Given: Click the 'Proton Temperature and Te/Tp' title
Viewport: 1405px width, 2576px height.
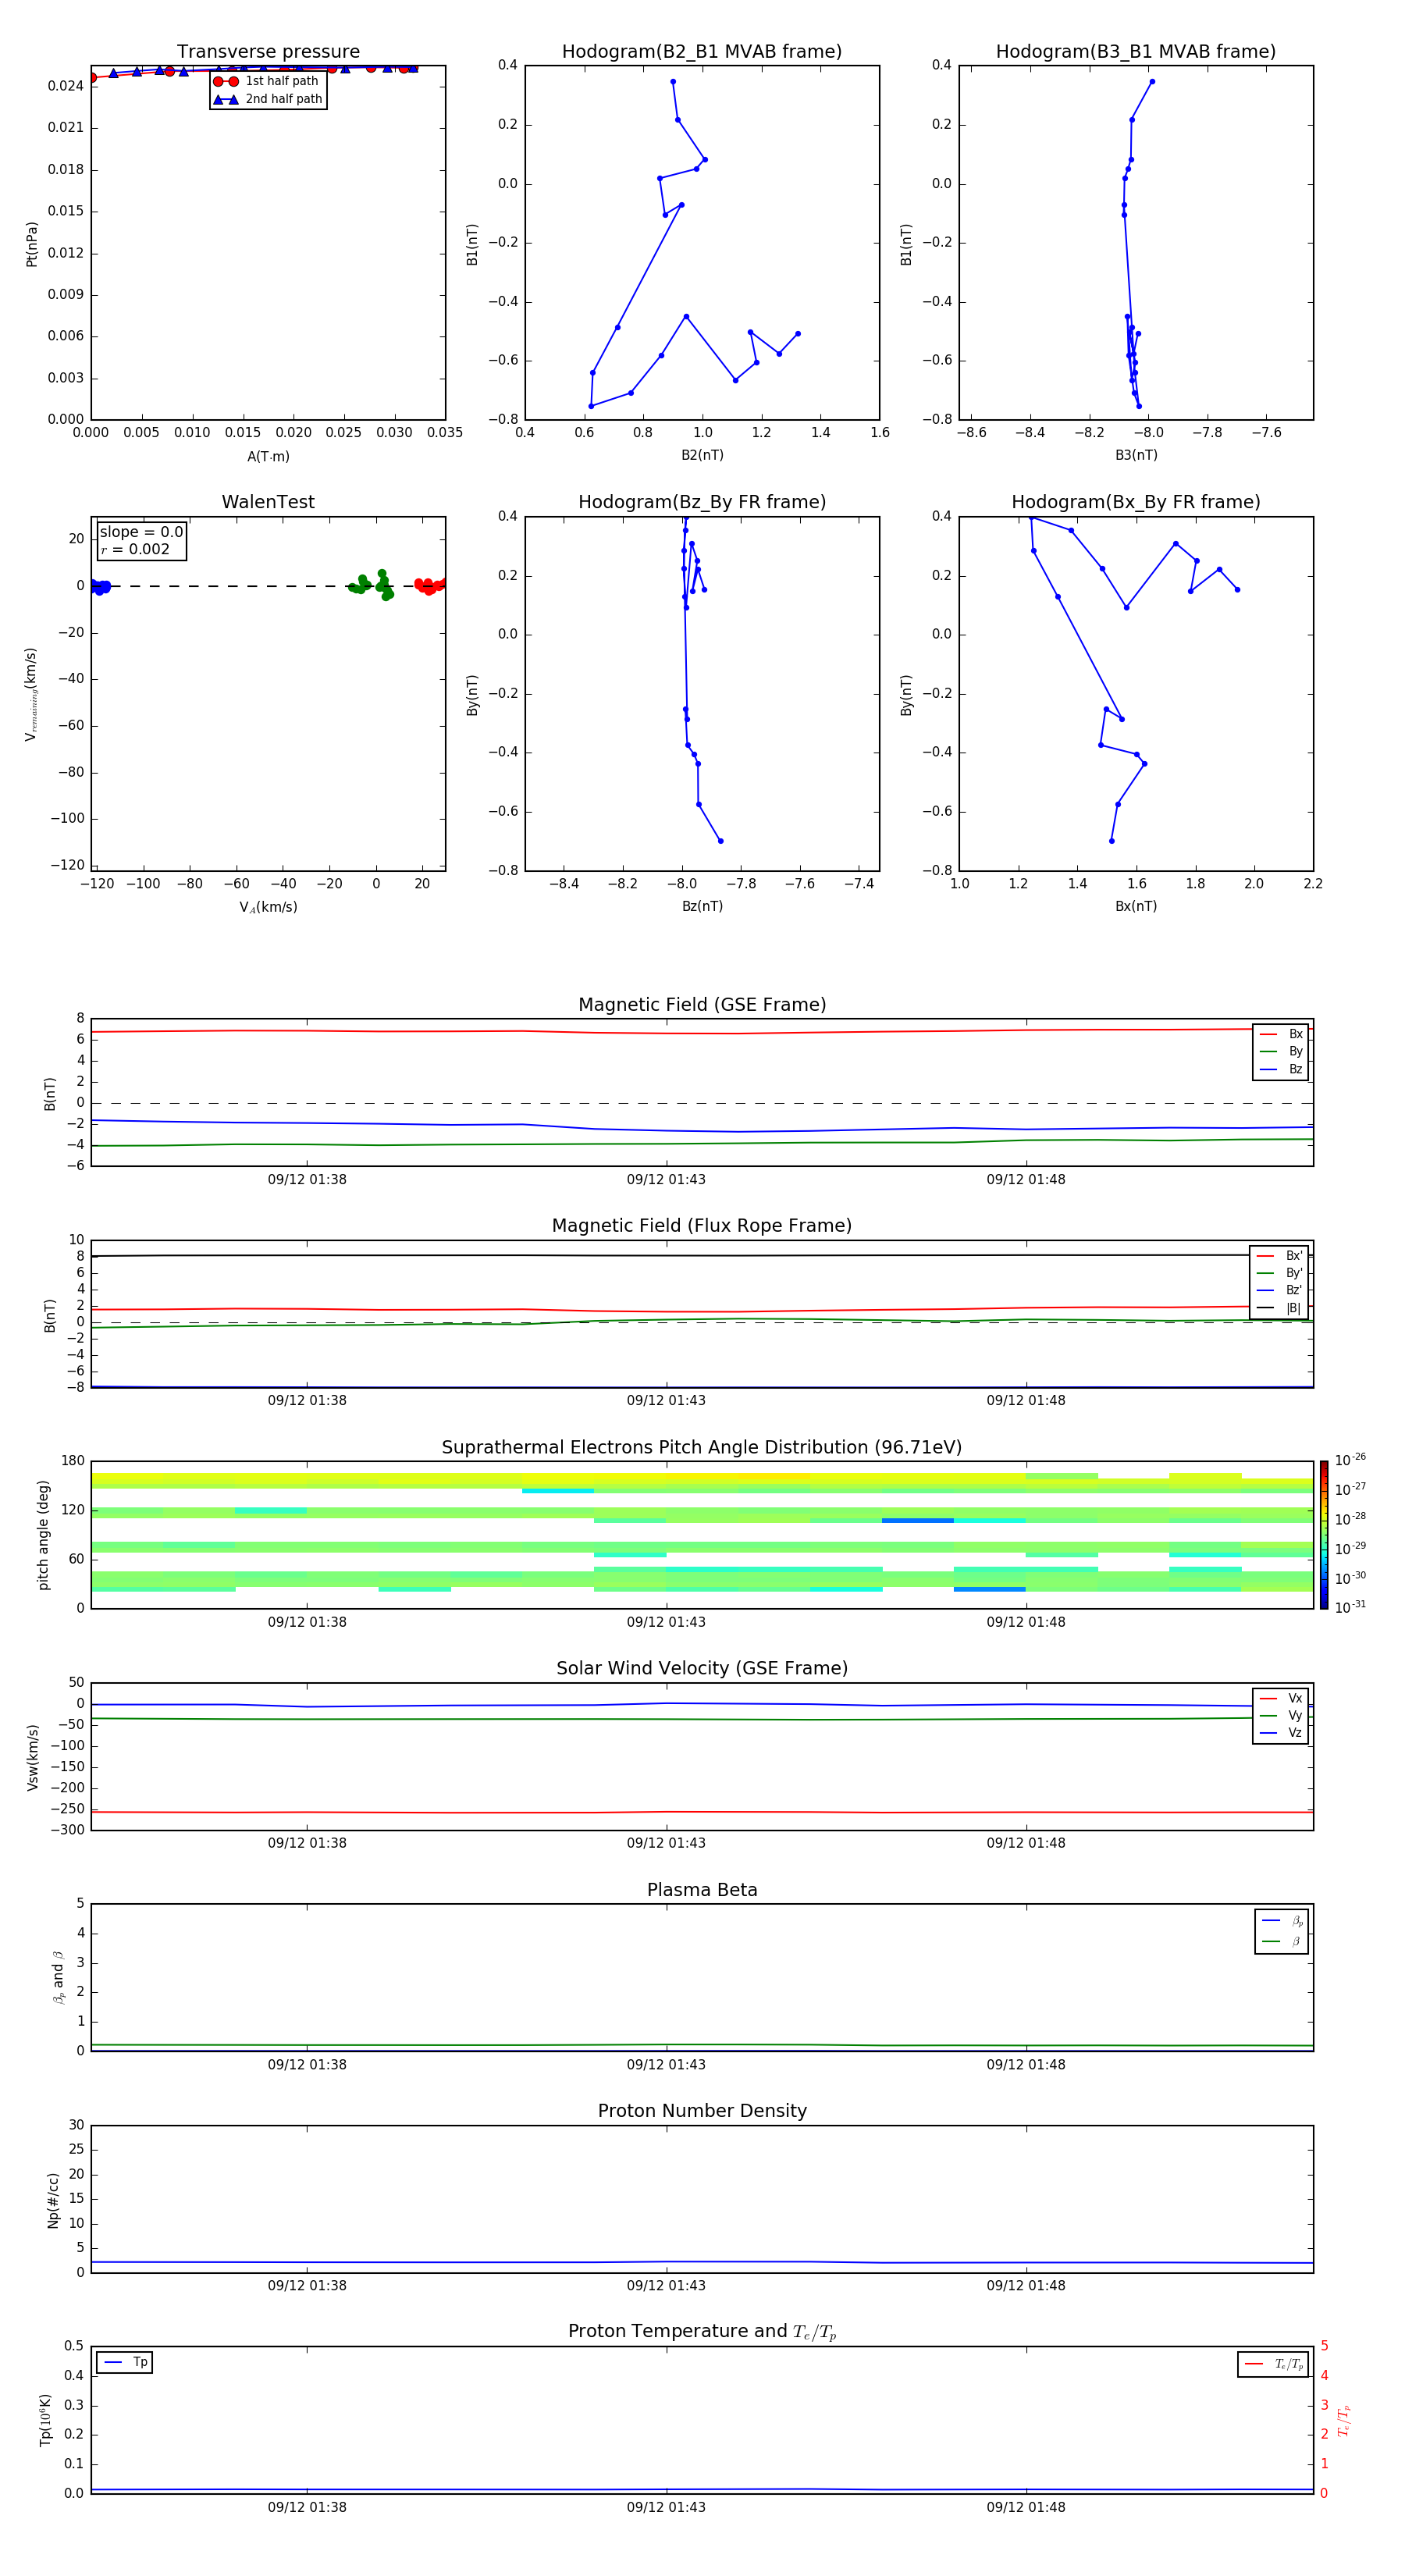Looking at the screenshot, I should click(702, 2331).
